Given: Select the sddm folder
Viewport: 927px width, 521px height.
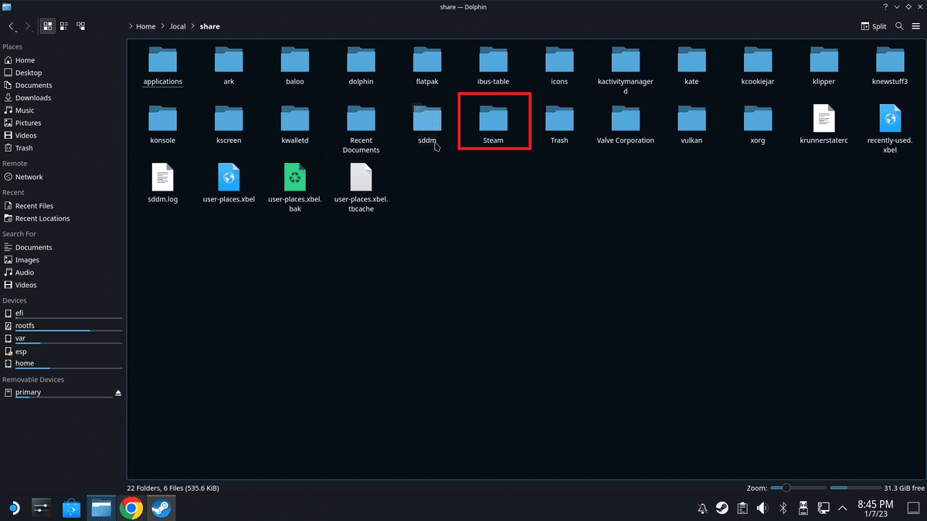Looking at the screenshot, I should coord(427,123).
